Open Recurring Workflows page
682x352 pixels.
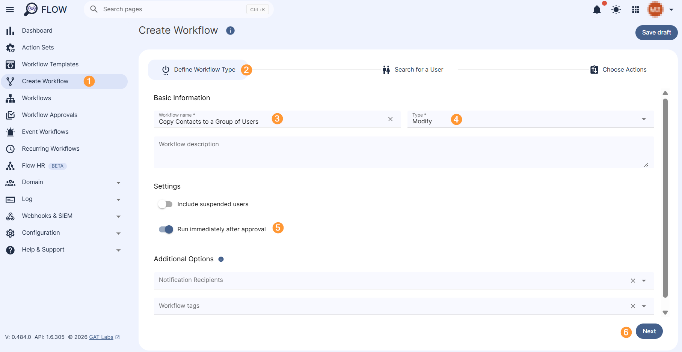click(64, 149)
